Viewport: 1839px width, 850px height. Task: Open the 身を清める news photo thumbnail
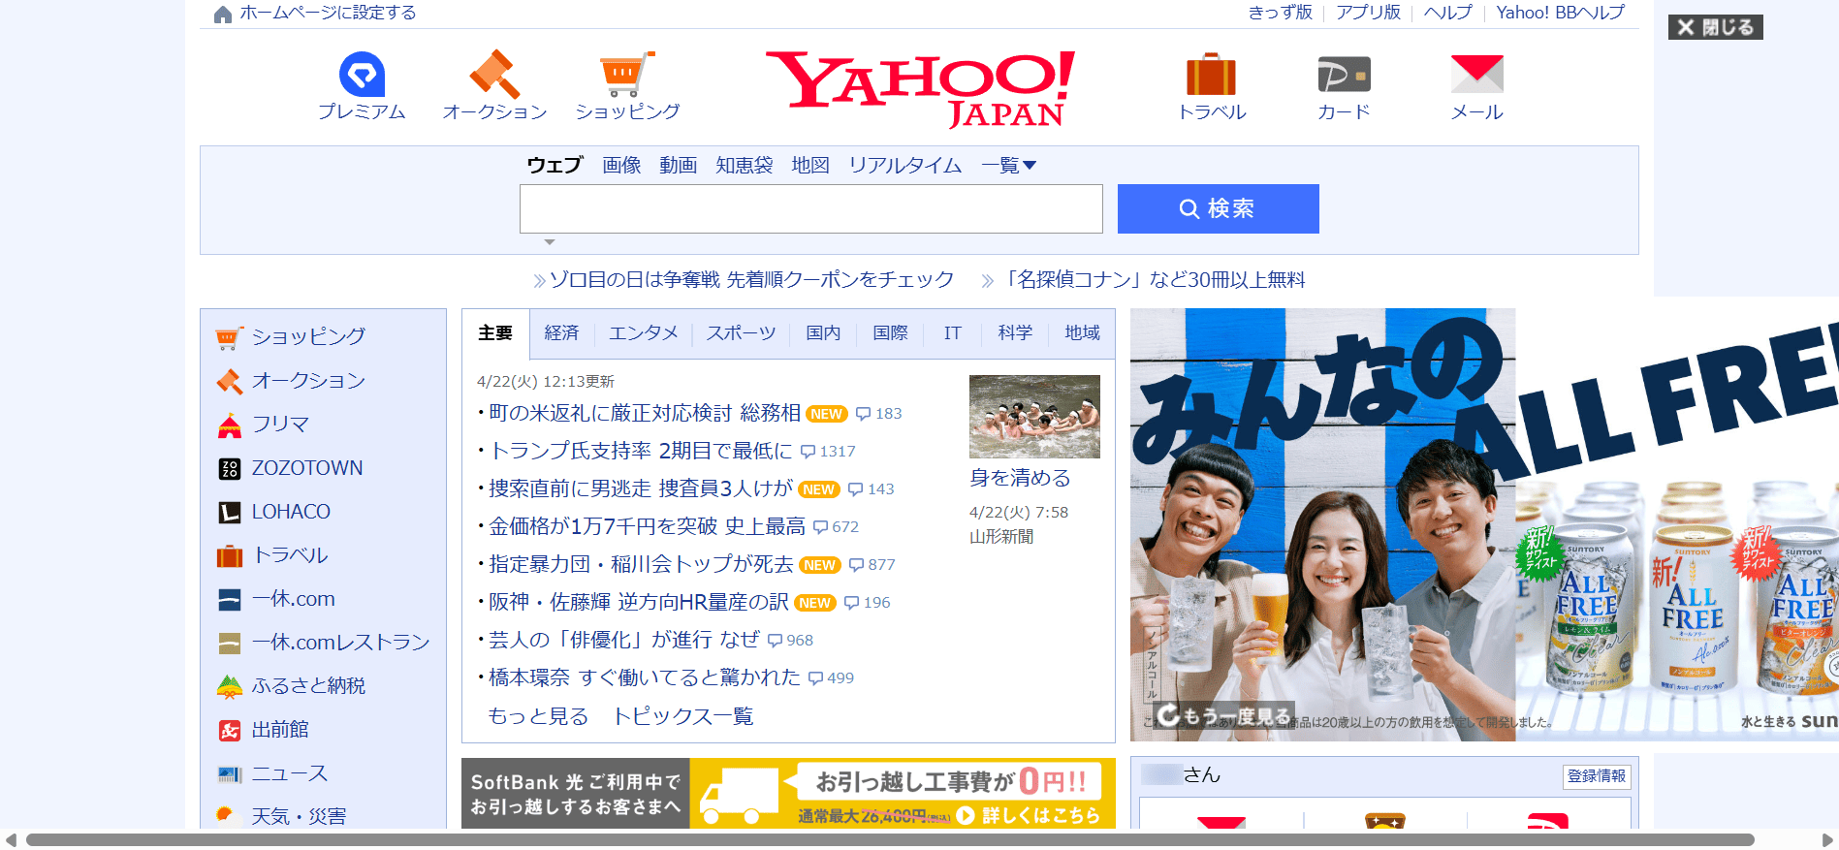tap(1034, 417)
